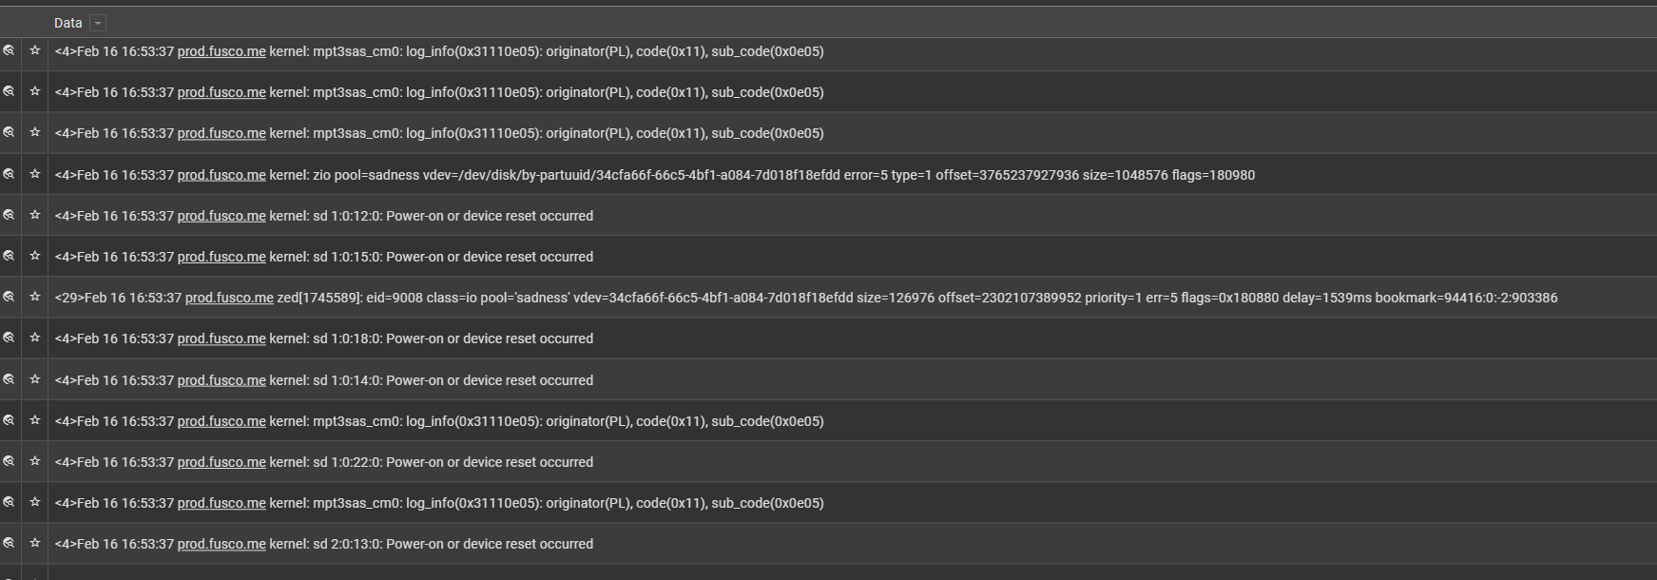Open the magnifier icon on the sd 2:0:13:0 row
Screen dimensions: 1657x580
(x=10, y=543)
